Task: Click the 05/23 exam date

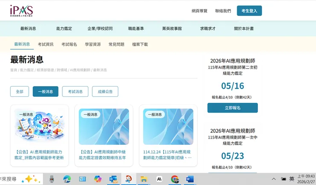Action: tap(233, 156)
